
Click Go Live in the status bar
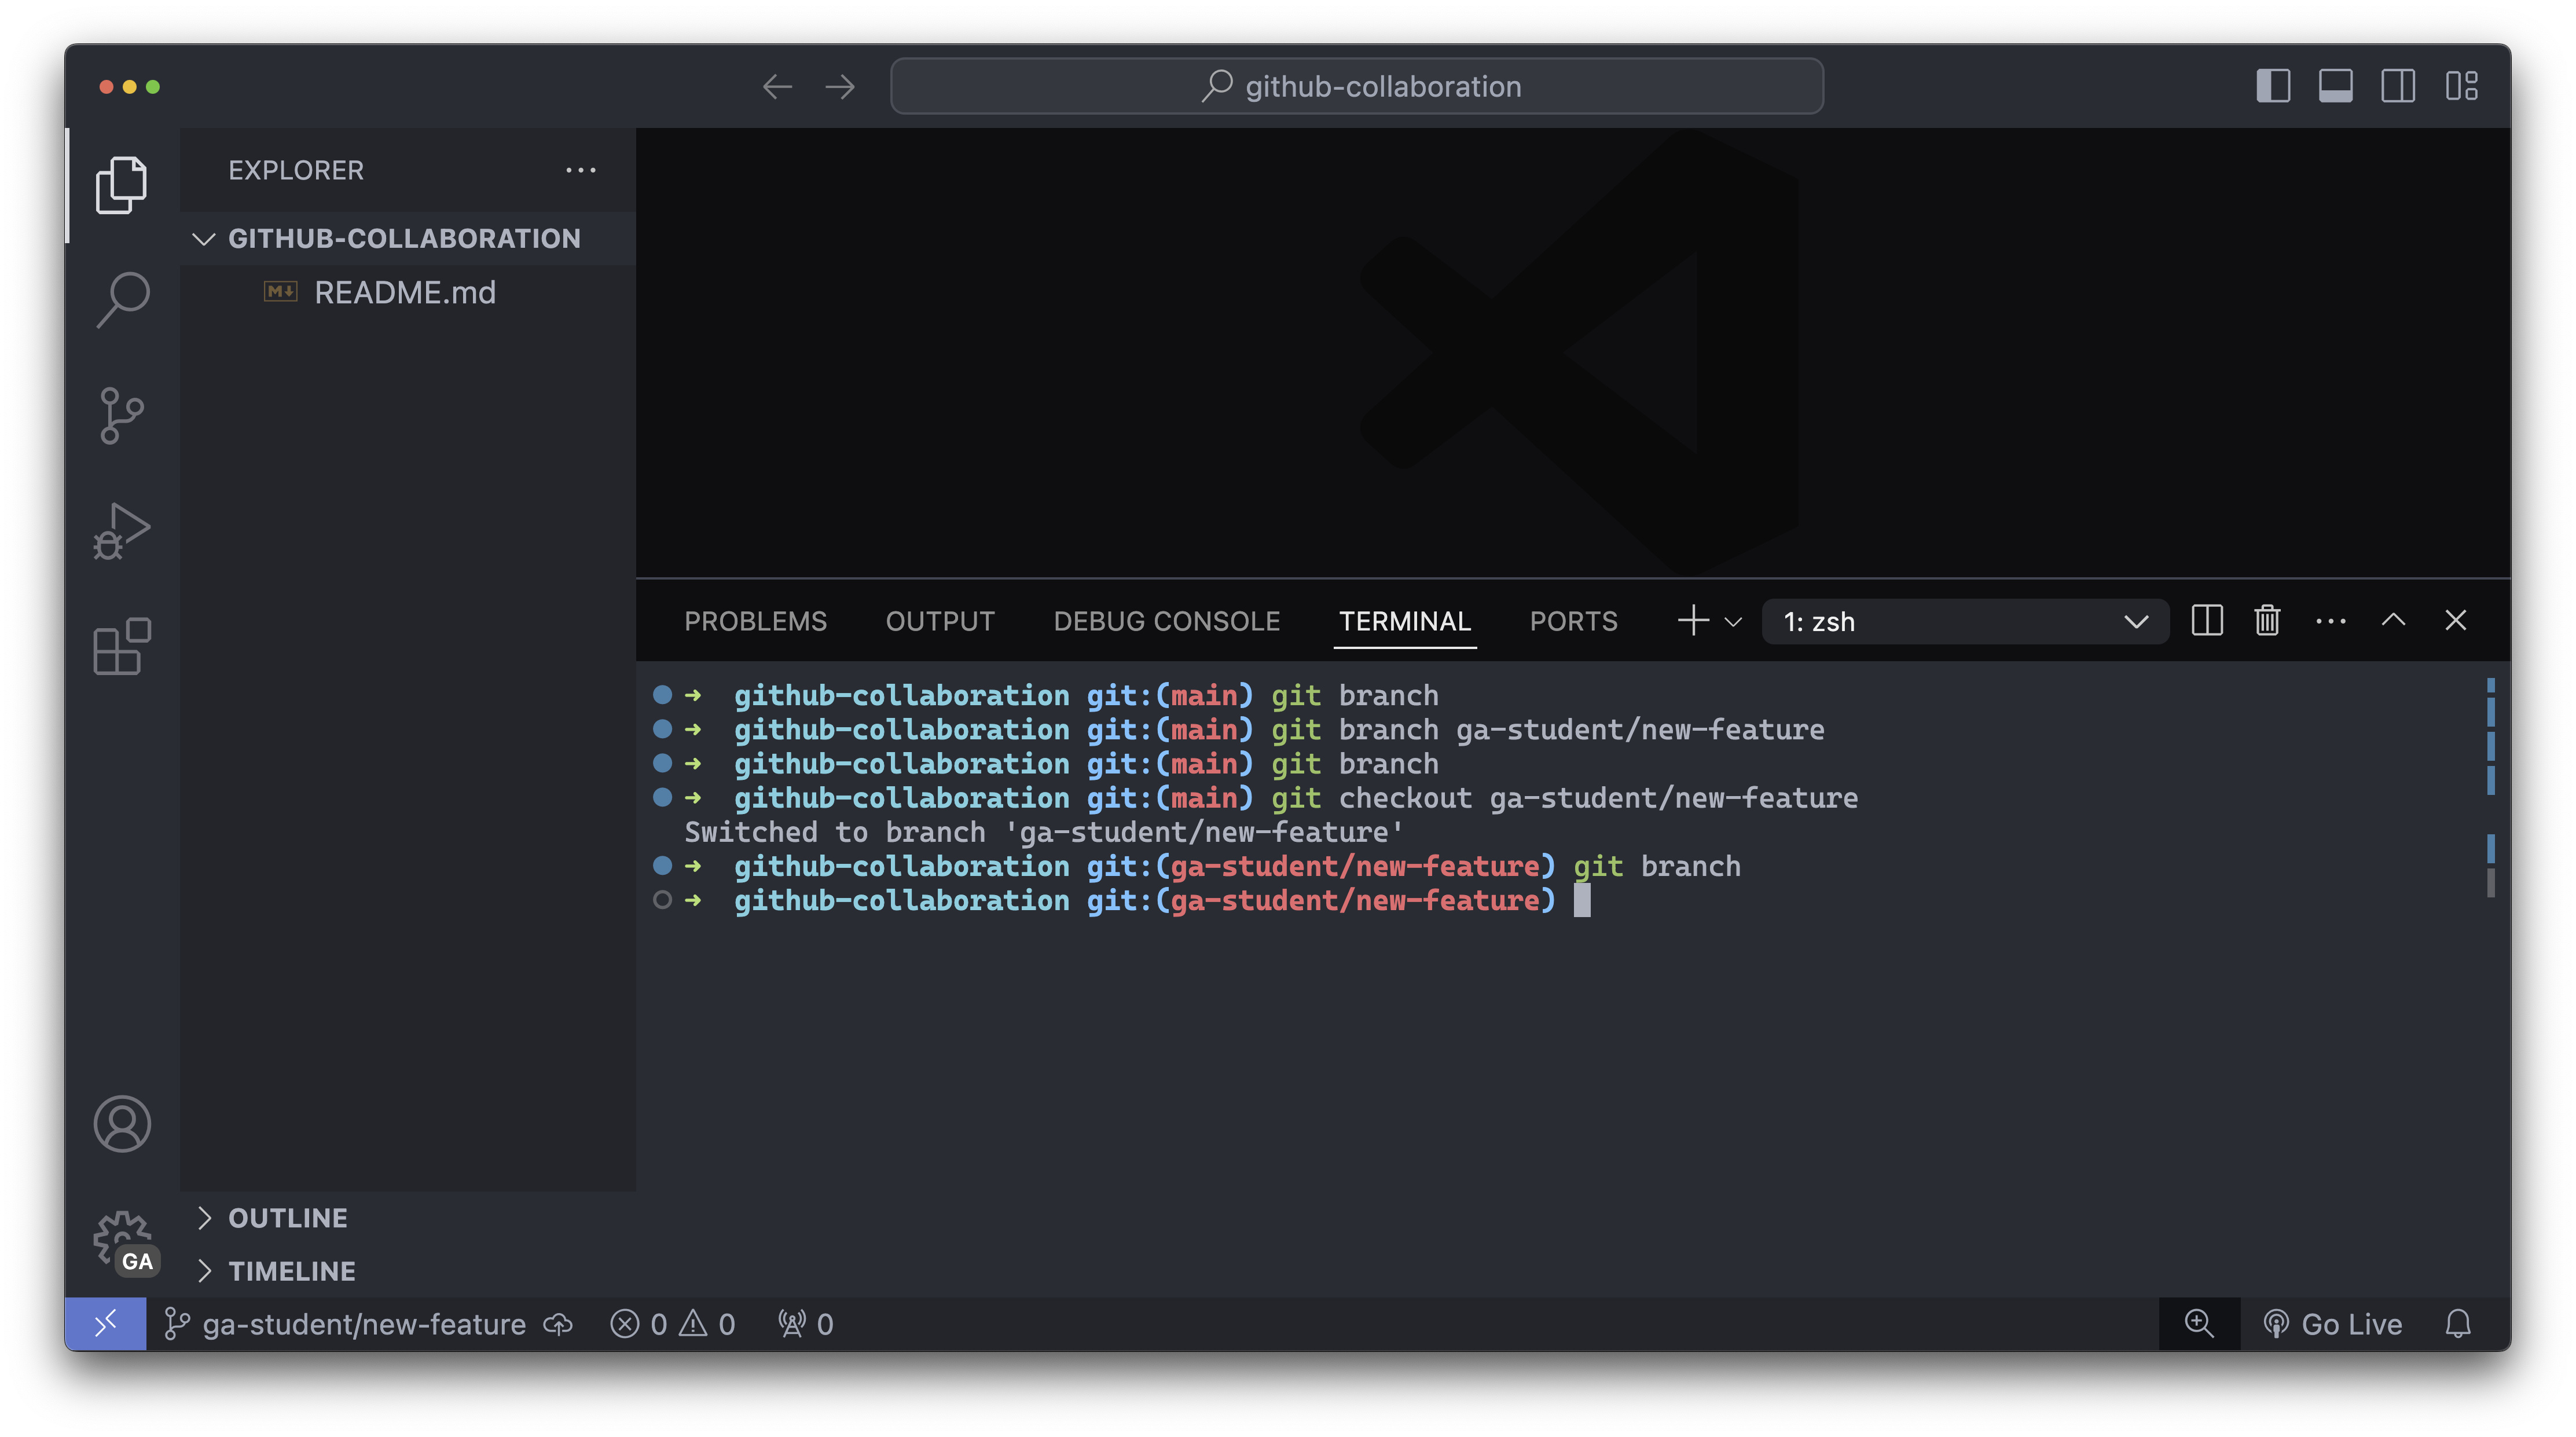pos(2332,1324)
